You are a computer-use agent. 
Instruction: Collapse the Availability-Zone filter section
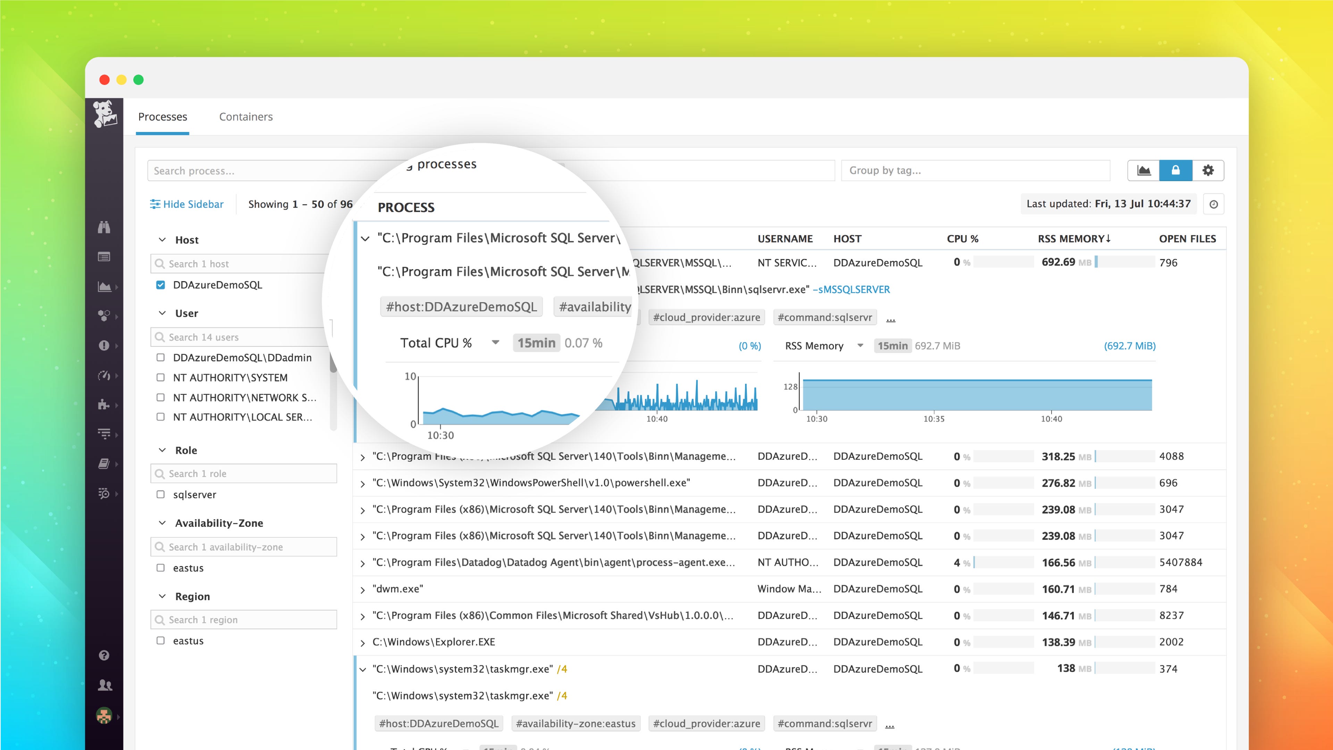pyautogui.click(x=162, y=523)
